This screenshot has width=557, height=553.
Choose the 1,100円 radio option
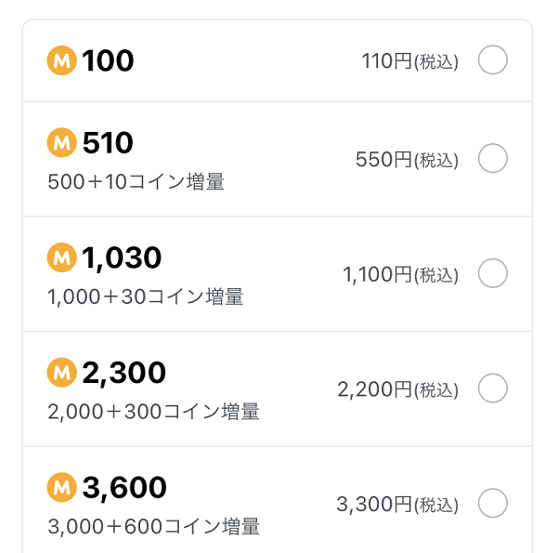[x=492, y=273]
